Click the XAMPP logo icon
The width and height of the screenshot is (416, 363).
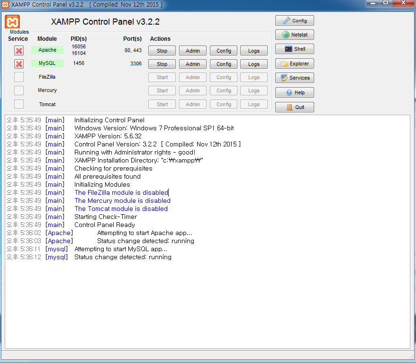12,22
